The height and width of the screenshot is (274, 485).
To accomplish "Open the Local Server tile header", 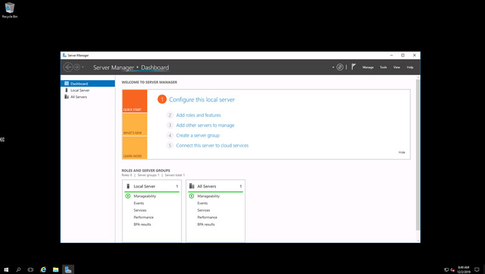I will 152,186.
